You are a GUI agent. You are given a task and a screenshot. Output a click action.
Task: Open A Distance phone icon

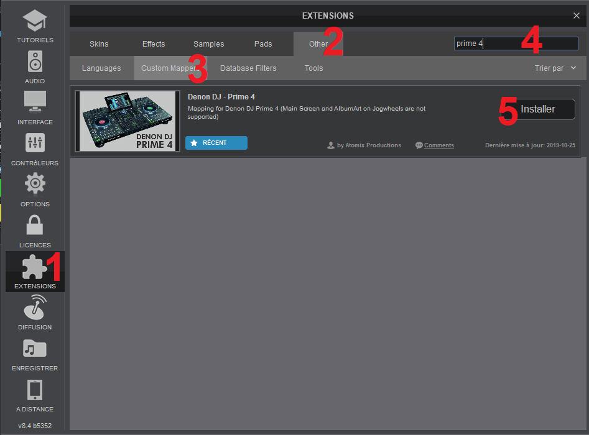click(35, 390)
